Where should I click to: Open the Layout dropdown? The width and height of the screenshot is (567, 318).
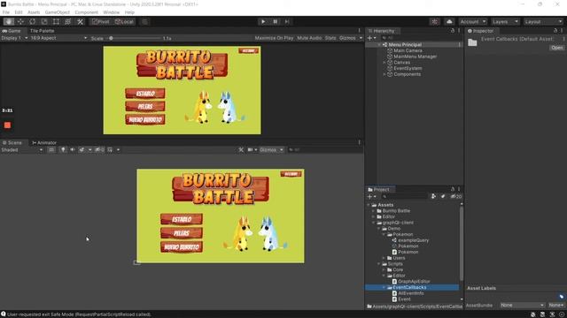pos(543,21)
